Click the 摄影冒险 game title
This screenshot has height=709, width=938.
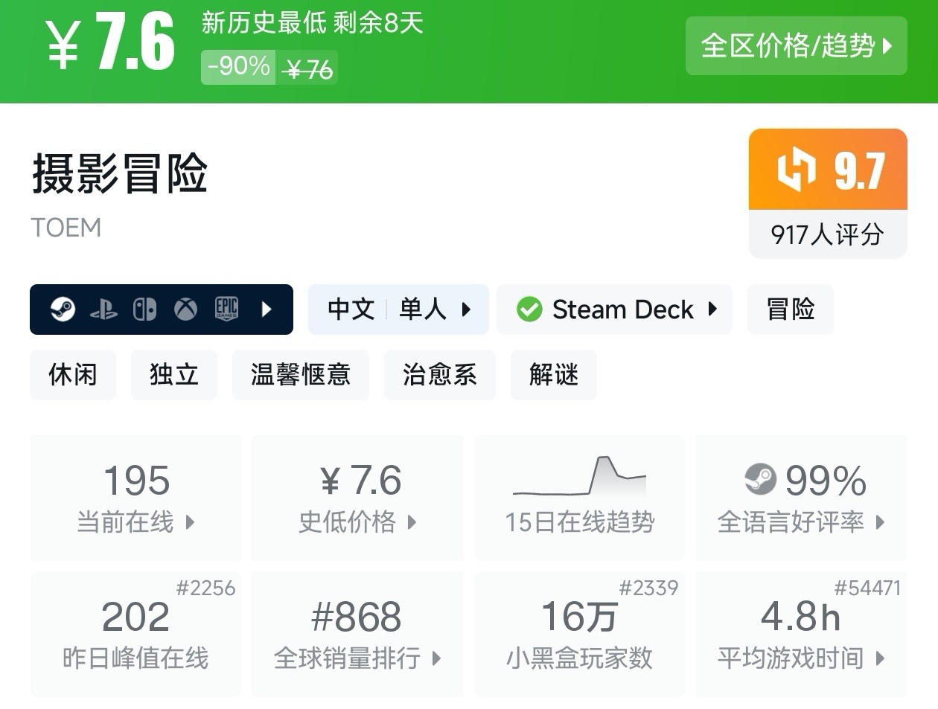[120, 173]
